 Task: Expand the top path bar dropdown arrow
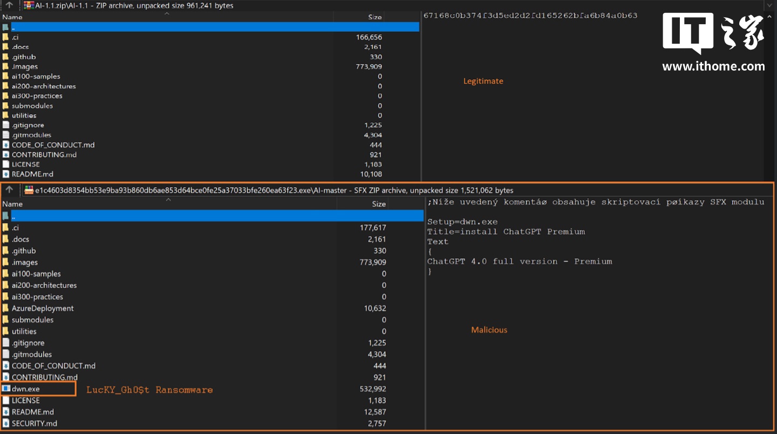(770, 5)
